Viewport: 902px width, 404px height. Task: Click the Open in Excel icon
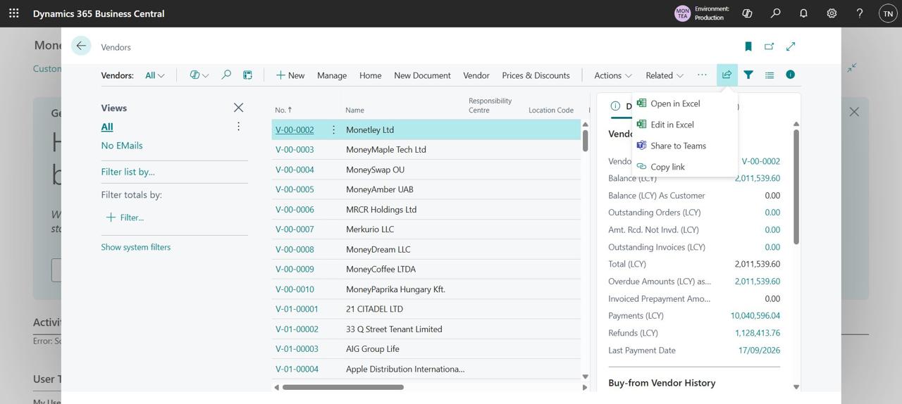[x=641, y=103]
